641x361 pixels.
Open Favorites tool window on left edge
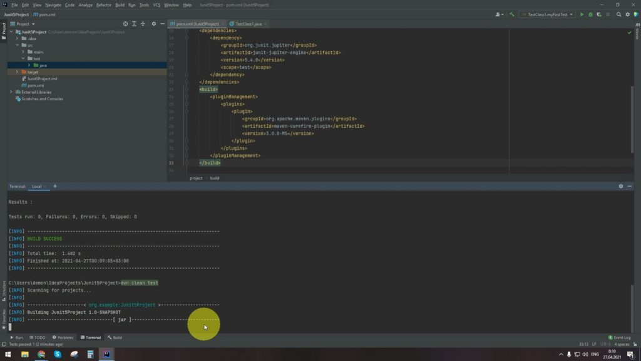tap(4, 319)
